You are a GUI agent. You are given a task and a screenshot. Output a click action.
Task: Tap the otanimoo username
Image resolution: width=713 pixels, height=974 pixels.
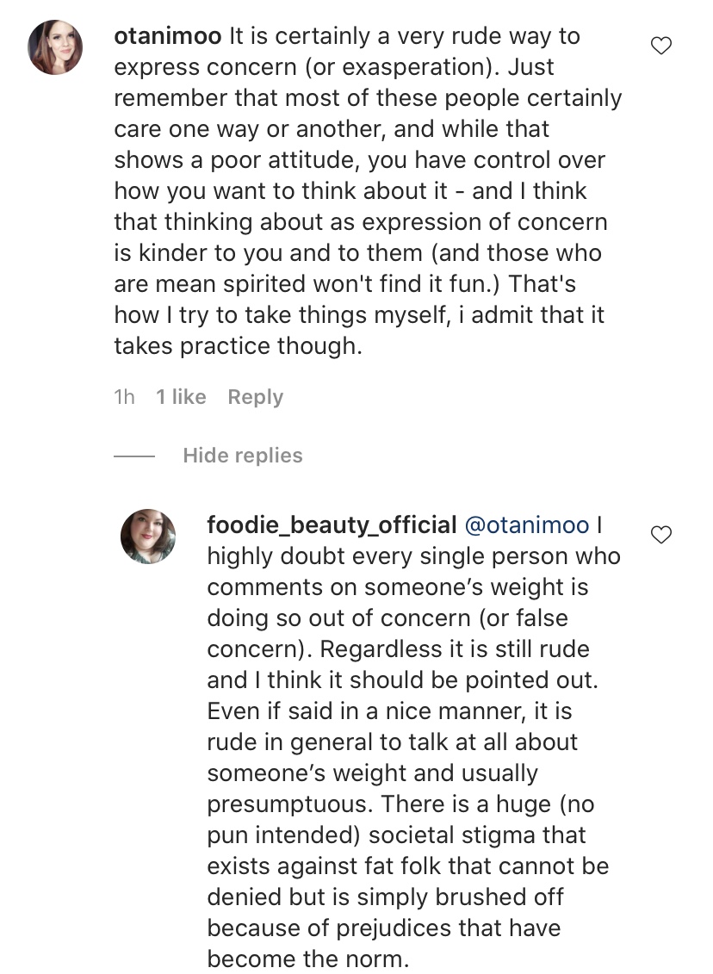[168, 36]
